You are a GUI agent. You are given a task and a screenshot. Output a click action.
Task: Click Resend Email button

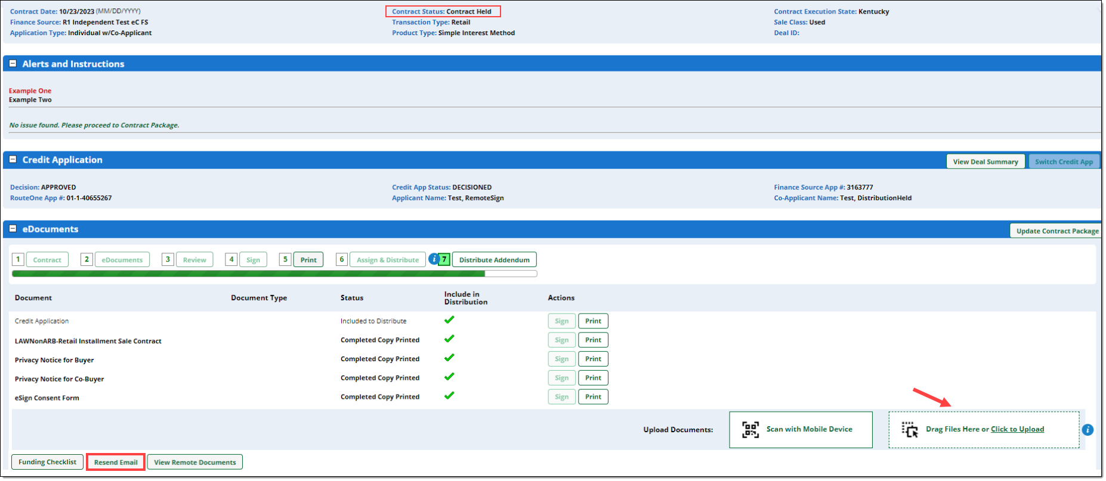pos(116,463)
